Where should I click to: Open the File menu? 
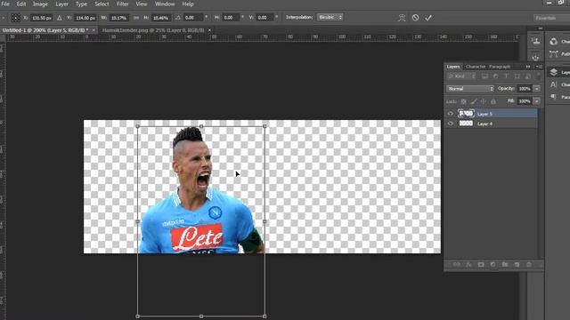(5, 4)
